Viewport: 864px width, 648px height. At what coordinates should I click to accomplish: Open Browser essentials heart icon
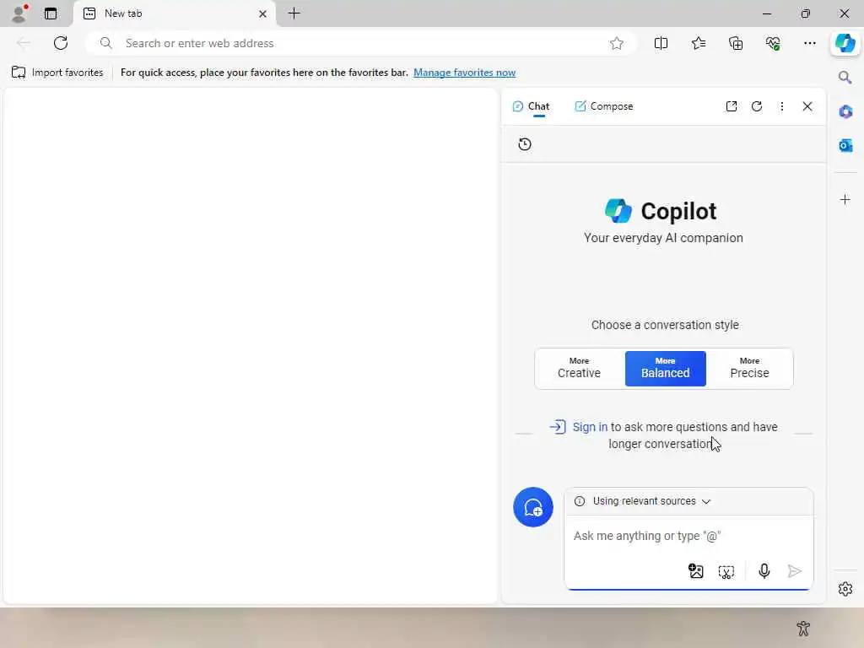[773, 43]
